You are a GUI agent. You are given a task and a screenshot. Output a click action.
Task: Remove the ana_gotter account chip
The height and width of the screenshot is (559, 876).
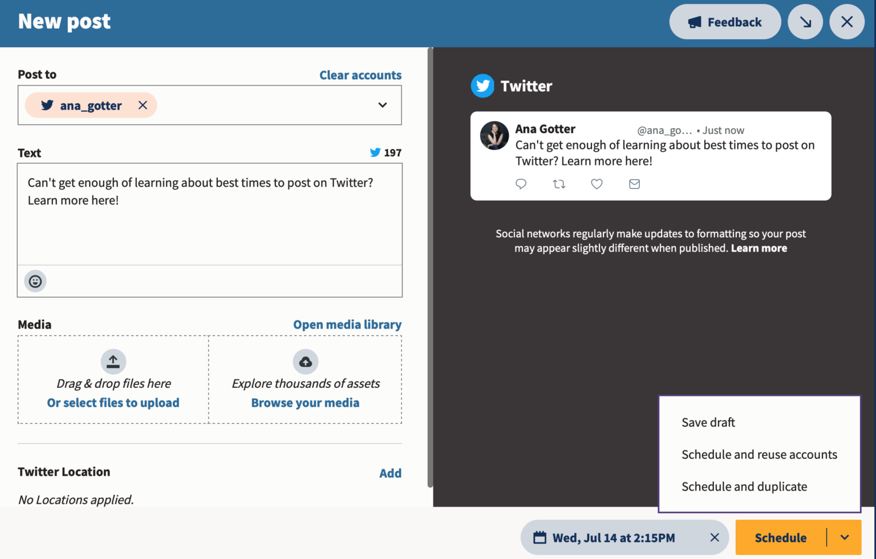(x=143, y=105)
